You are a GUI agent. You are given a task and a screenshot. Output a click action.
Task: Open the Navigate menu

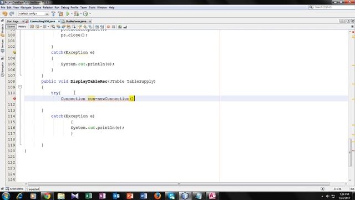click(26, 7)
